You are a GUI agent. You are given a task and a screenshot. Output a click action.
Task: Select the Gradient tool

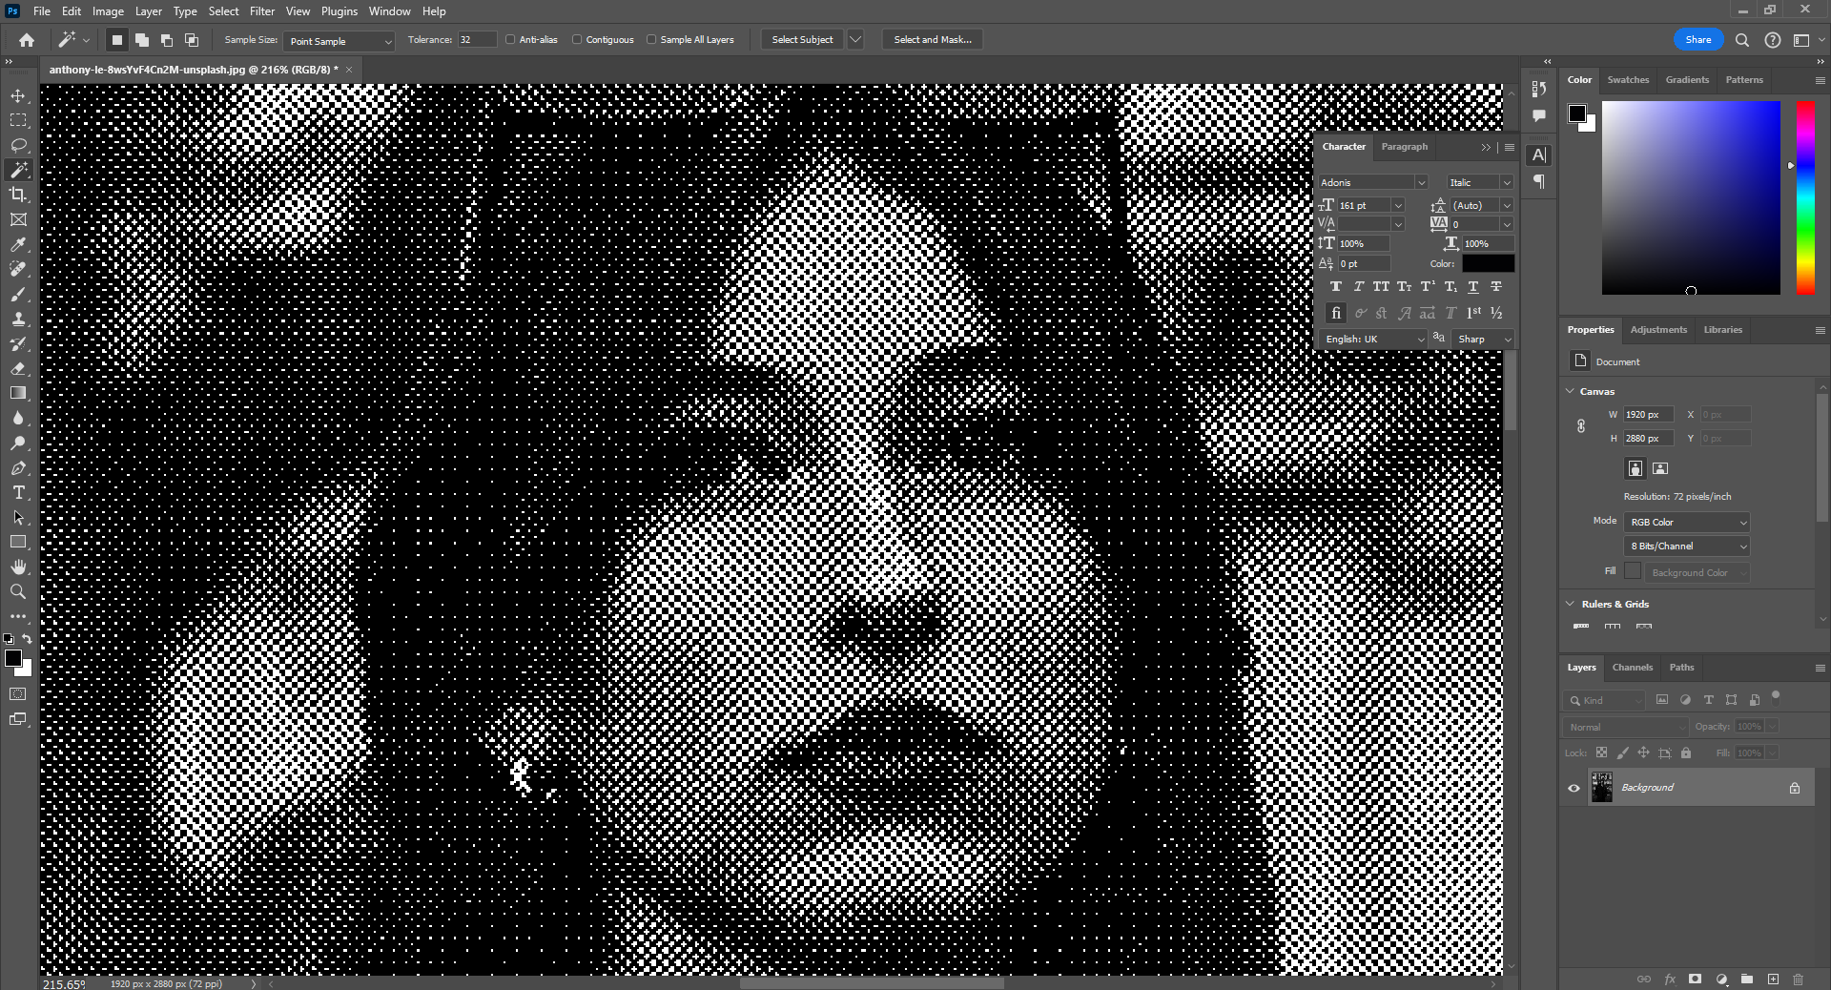click(x=18, y=393)
